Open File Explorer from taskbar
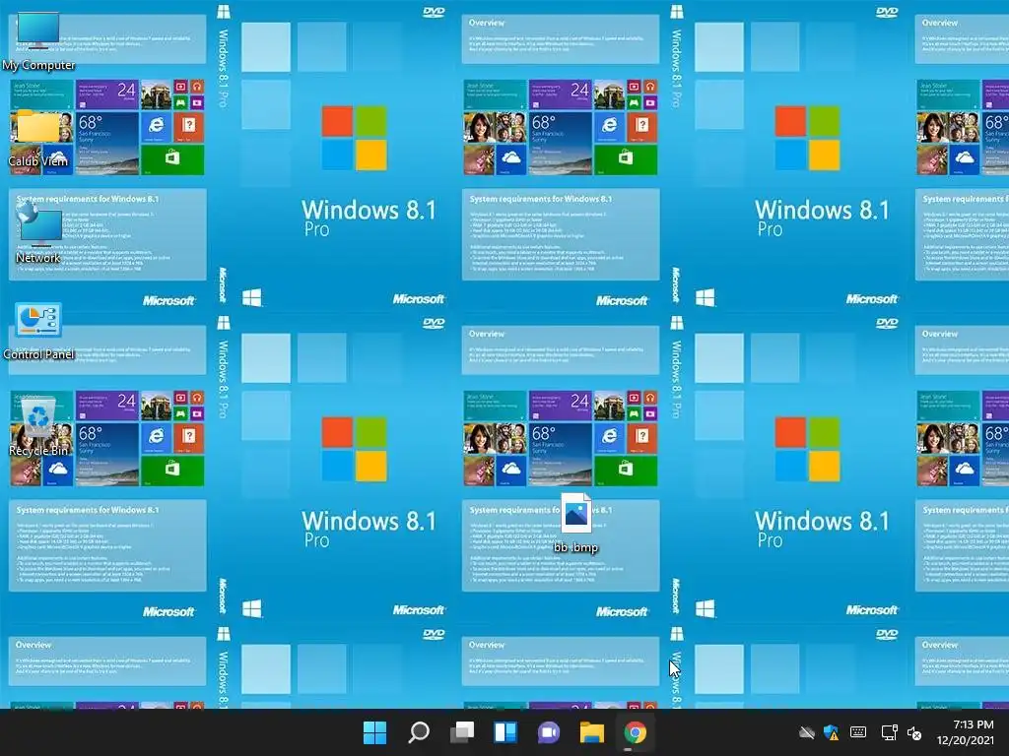Screen dimensions: 1009x756 pyautogui.click(x=592, y=732)
